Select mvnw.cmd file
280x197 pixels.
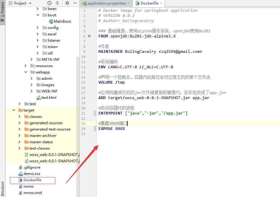33,193
